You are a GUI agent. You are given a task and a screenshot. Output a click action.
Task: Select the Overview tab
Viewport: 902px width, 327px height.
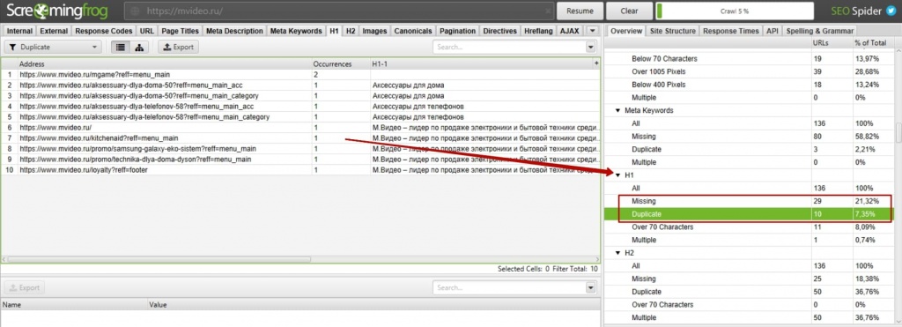[626, 31]
